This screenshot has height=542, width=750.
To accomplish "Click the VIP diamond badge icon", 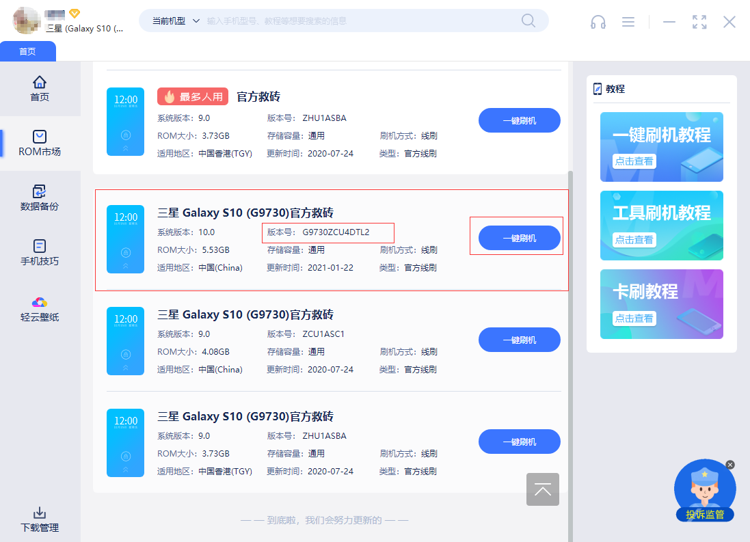I will click(x=74, y=14).
